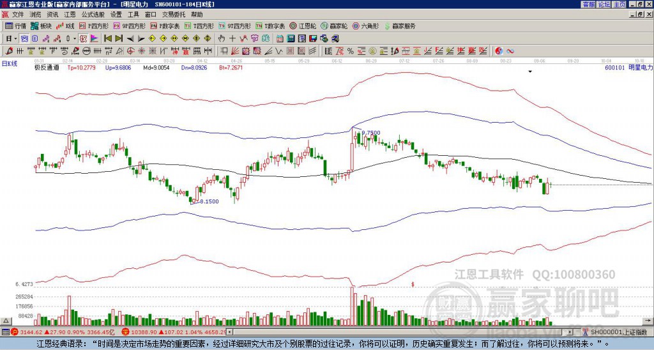
Task: Click the 主页 homepage button
Action: point(619,4)
